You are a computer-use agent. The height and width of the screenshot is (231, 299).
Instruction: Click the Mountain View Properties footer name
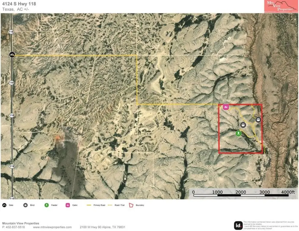coord(20,223)
